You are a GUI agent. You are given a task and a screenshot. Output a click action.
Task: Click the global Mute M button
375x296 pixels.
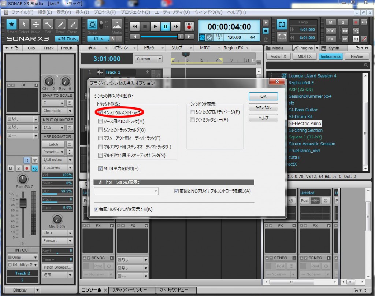point(331,22)
